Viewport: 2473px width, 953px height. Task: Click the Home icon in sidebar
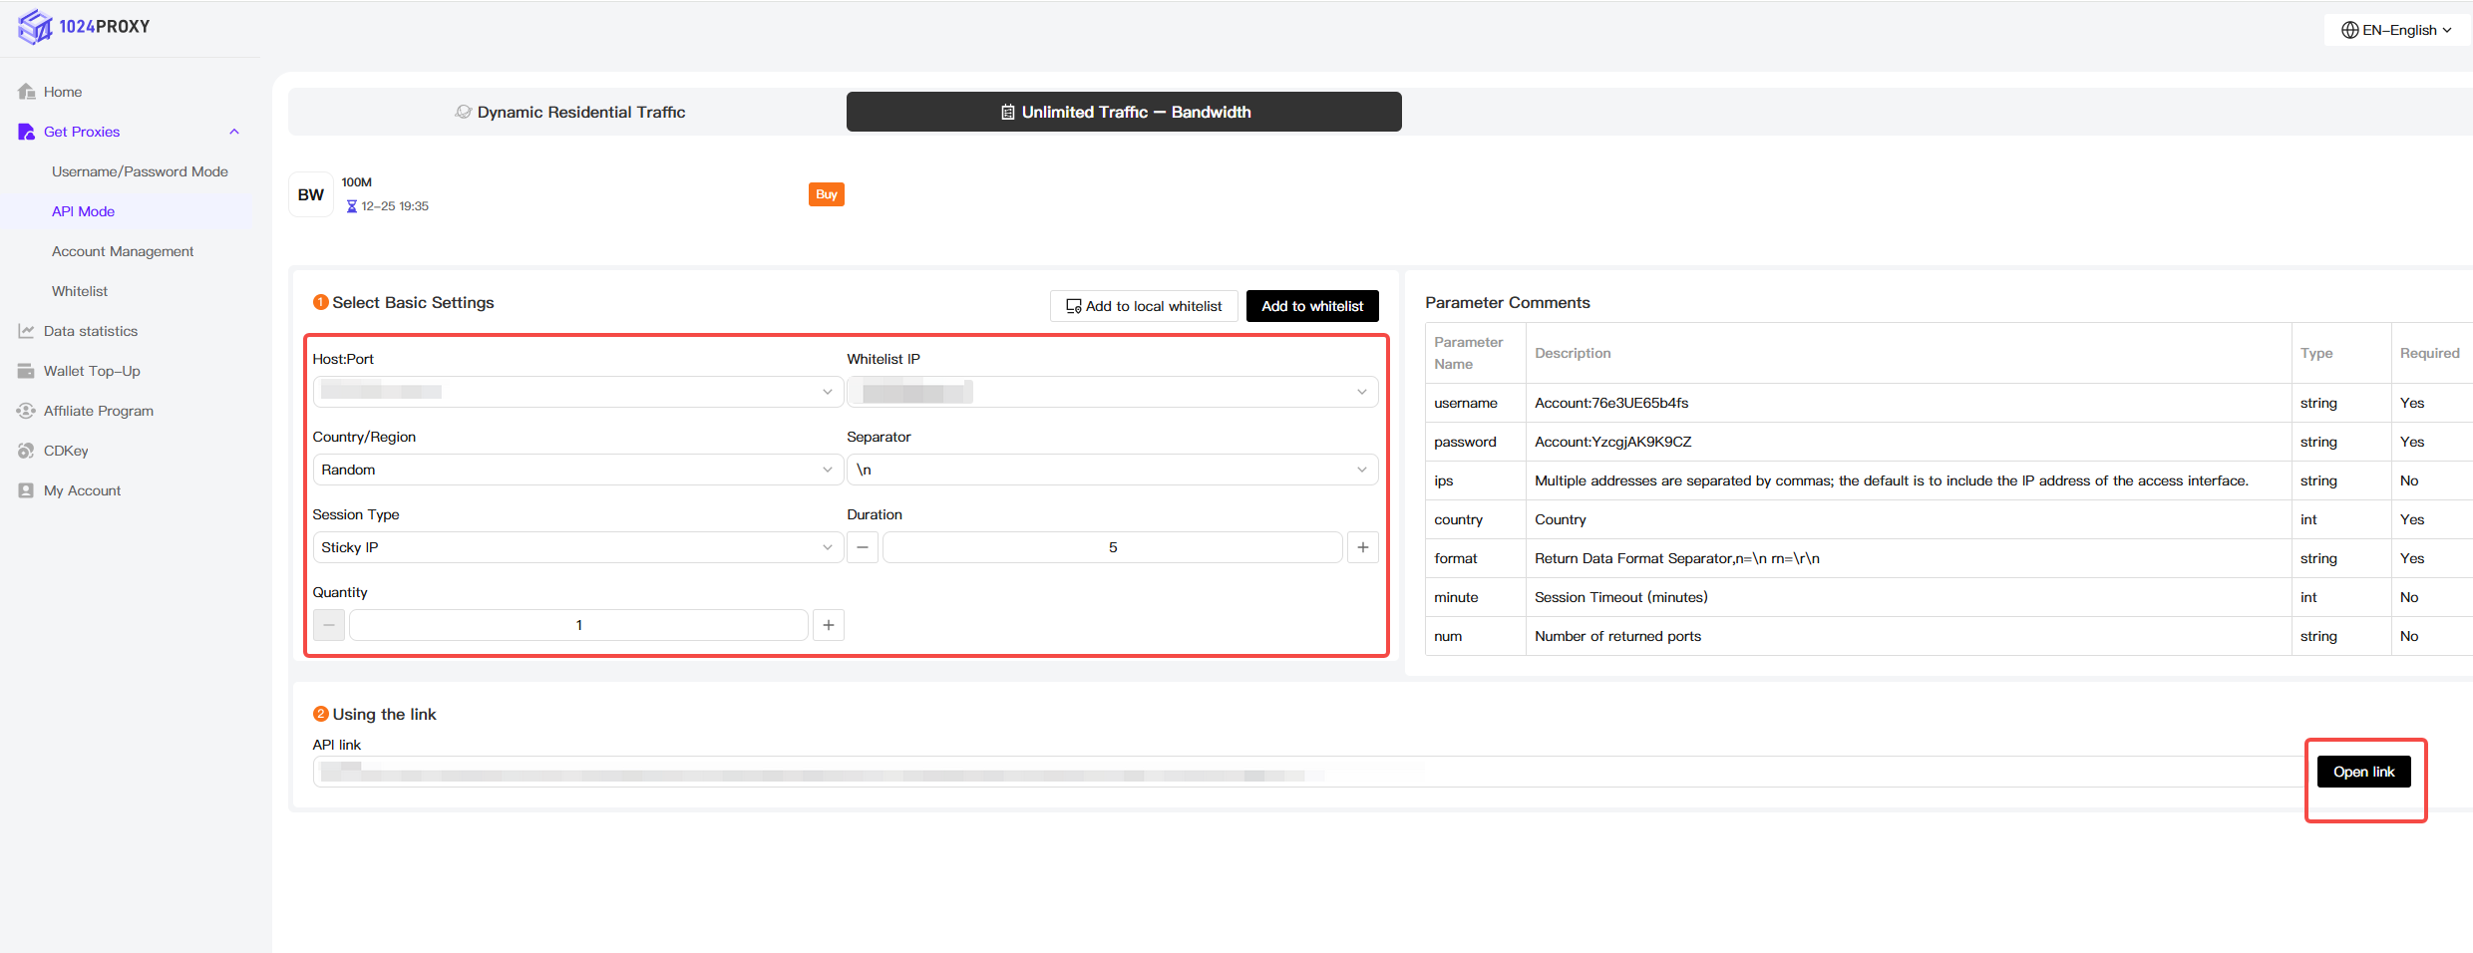[27, 92]
